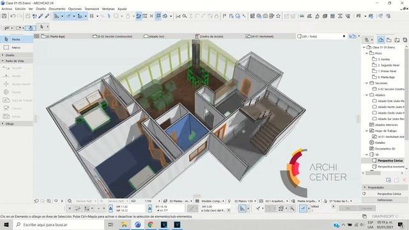Screen dimensions: 409x230
Task: Click the camera render icon in toolbar
Action: point(265,16)
